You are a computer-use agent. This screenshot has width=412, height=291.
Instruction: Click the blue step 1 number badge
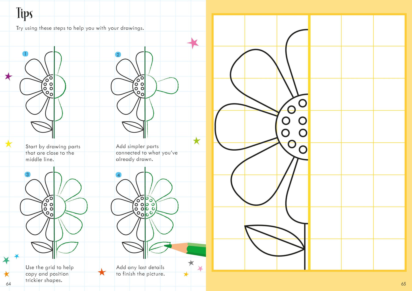click(25, 54)
